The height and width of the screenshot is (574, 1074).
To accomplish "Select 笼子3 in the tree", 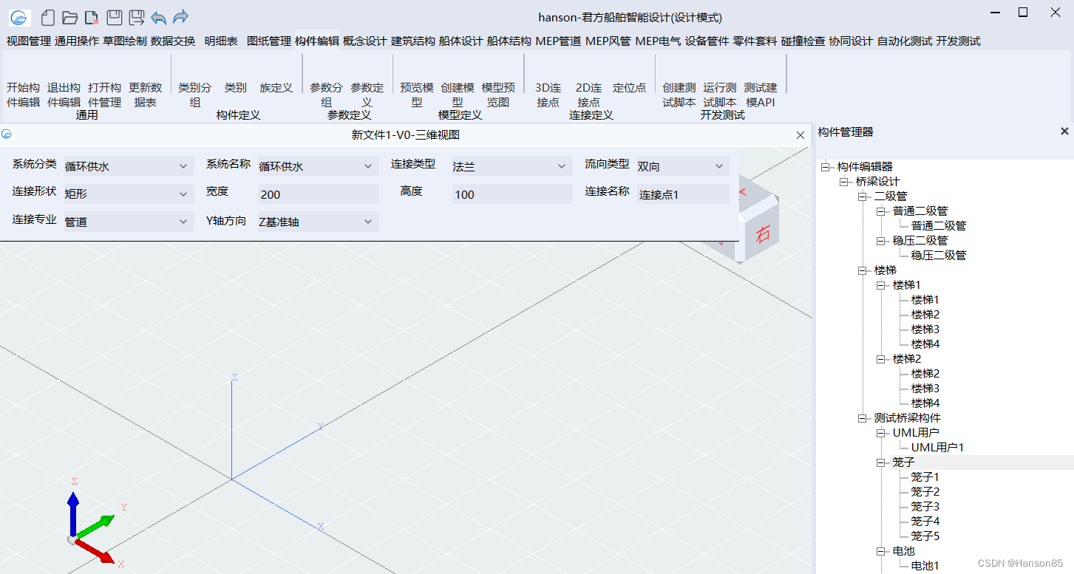I will (925, 507).
